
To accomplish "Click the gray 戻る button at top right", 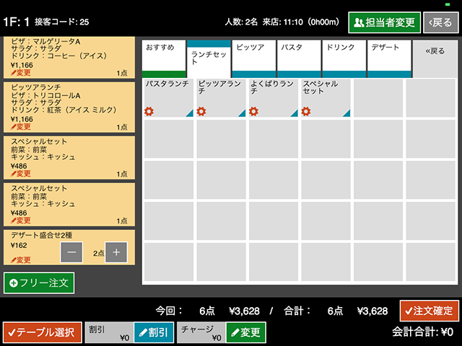I will tap(440, 22).
